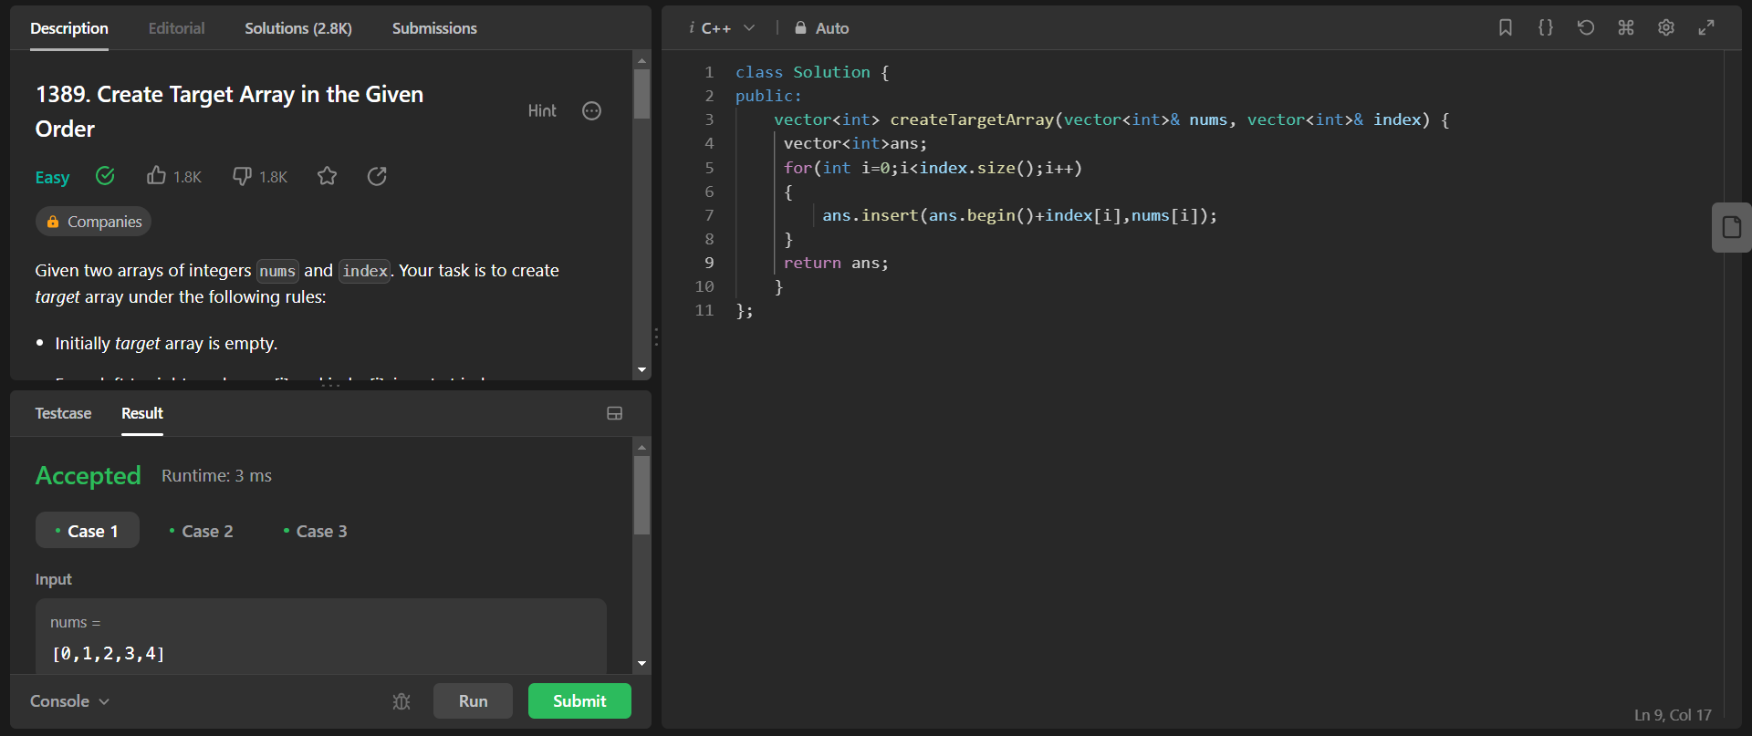This screenshot has width=1752, height=736.
Task: Switch to the Description tab
Action: 69,28
